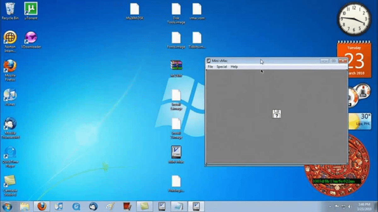Click the volume speaker icon in tray

tap(350, 207)
